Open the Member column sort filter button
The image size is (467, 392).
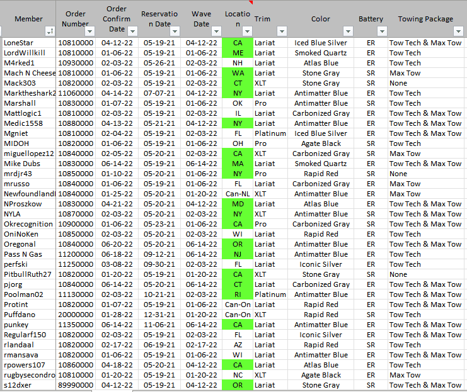(50, 31)
